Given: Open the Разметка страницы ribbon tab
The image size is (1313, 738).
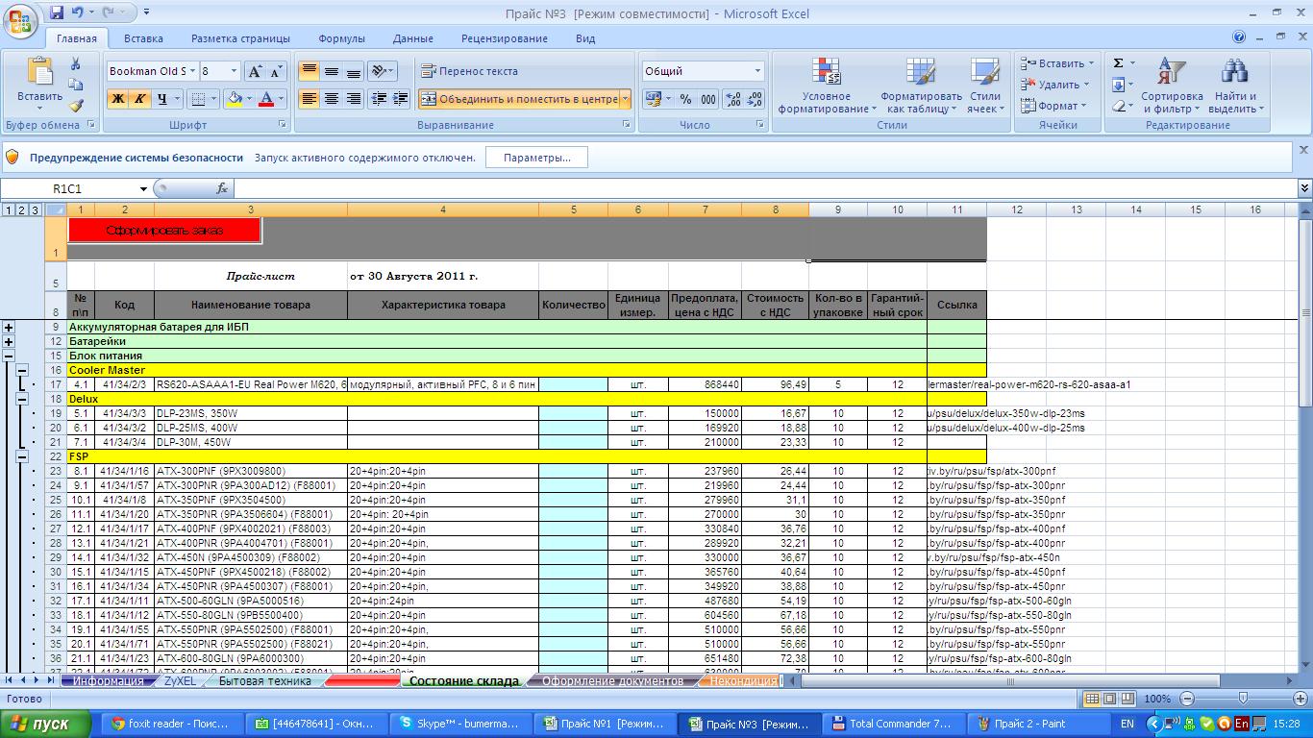Looking at the screenshot, I should (x=240, y=38).
